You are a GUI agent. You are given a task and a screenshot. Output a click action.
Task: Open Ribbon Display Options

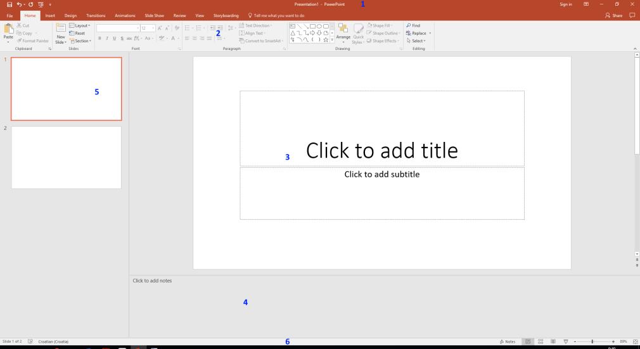coord(586,4)
